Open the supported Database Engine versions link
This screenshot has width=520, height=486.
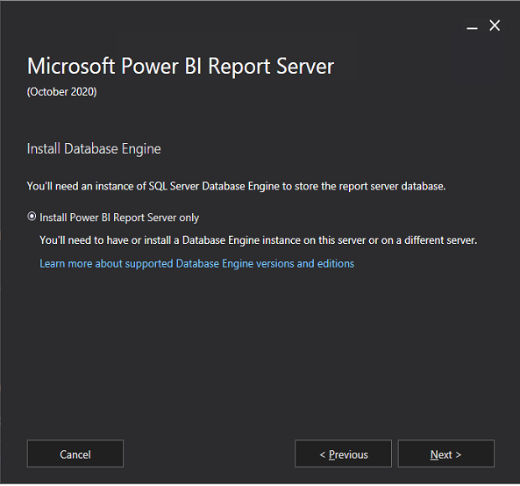197,264
